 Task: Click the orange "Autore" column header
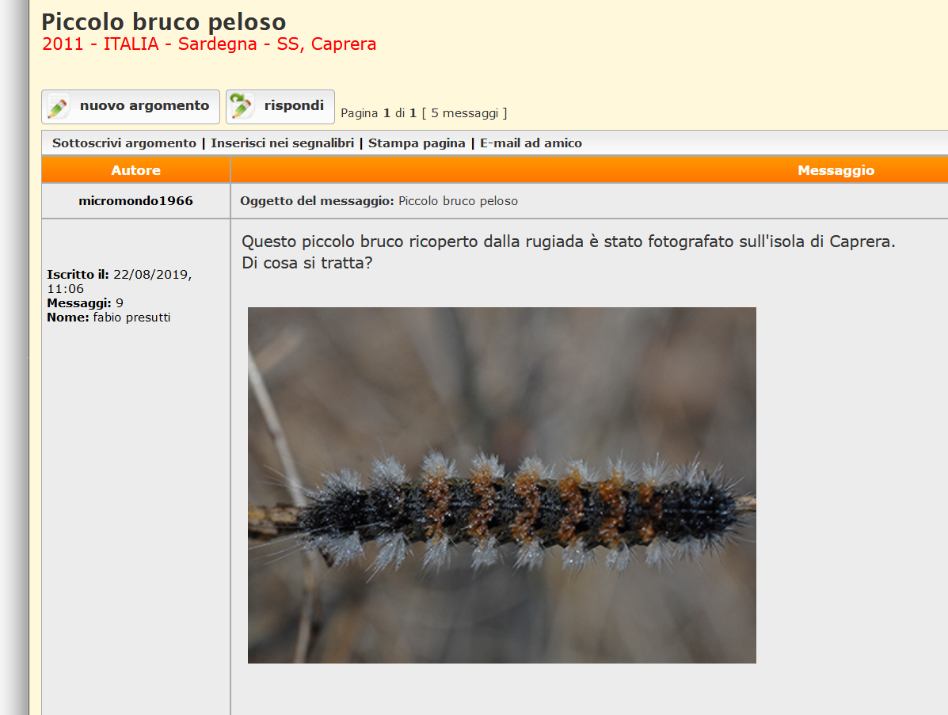pyautogui.click(x=135, y=170)
